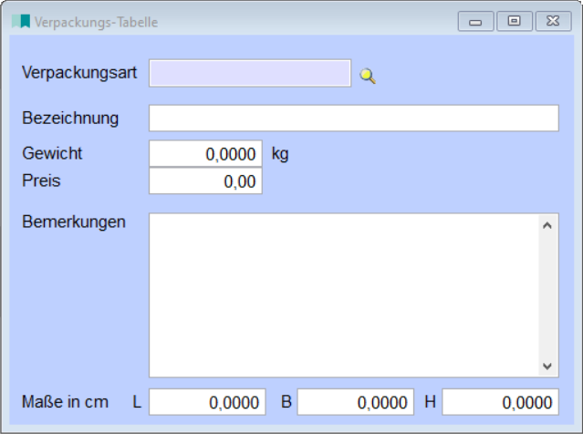The width and height of the screenshot is (583, 434).
Task: Select the B width dimension field
Action: (x=355, y=401)
